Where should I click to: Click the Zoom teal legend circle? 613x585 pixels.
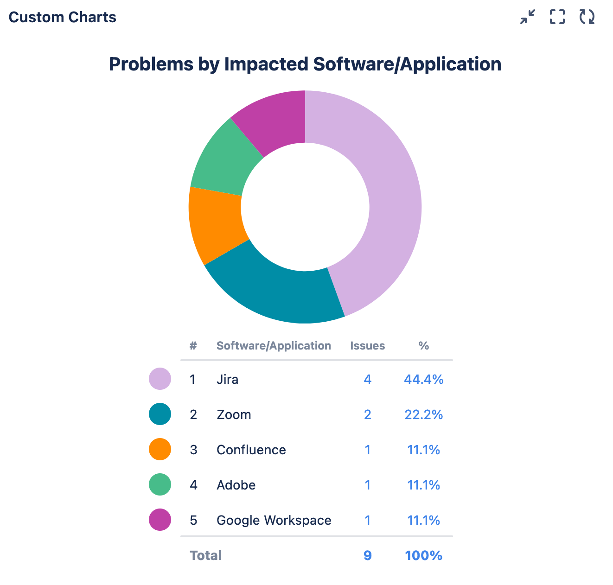click(160, 414)
